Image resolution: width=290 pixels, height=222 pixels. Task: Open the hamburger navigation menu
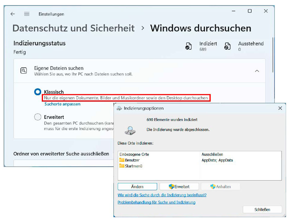click(27, 14)
